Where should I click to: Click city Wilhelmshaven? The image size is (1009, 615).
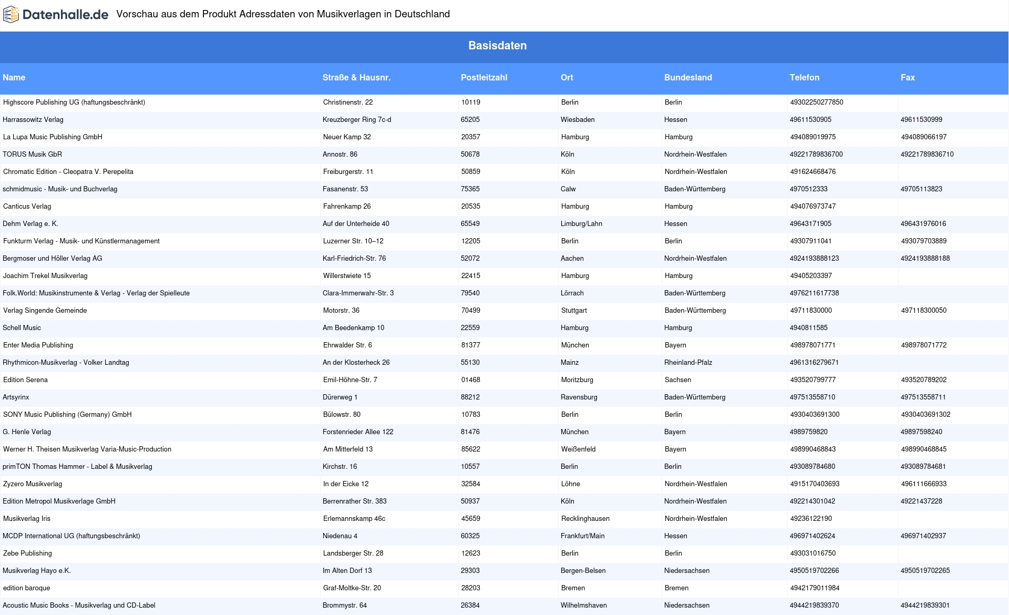tap(584, 606)
